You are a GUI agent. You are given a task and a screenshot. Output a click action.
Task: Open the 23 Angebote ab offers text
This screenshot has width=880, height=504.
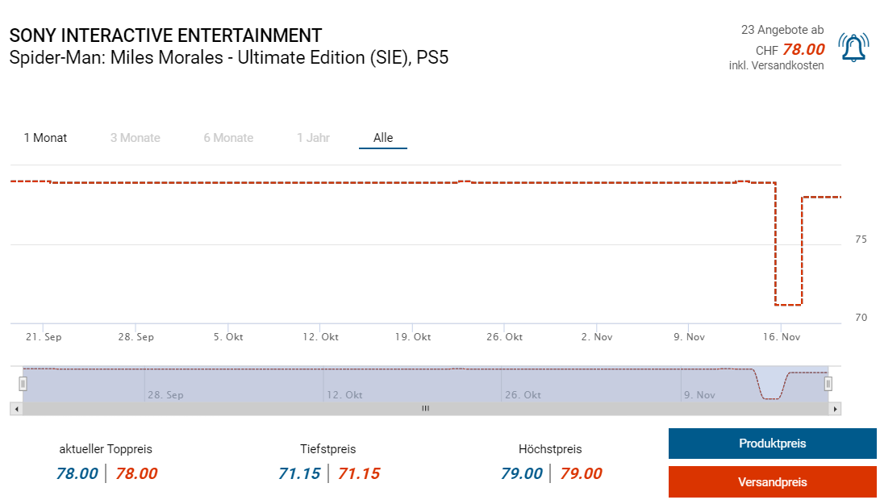782,30
